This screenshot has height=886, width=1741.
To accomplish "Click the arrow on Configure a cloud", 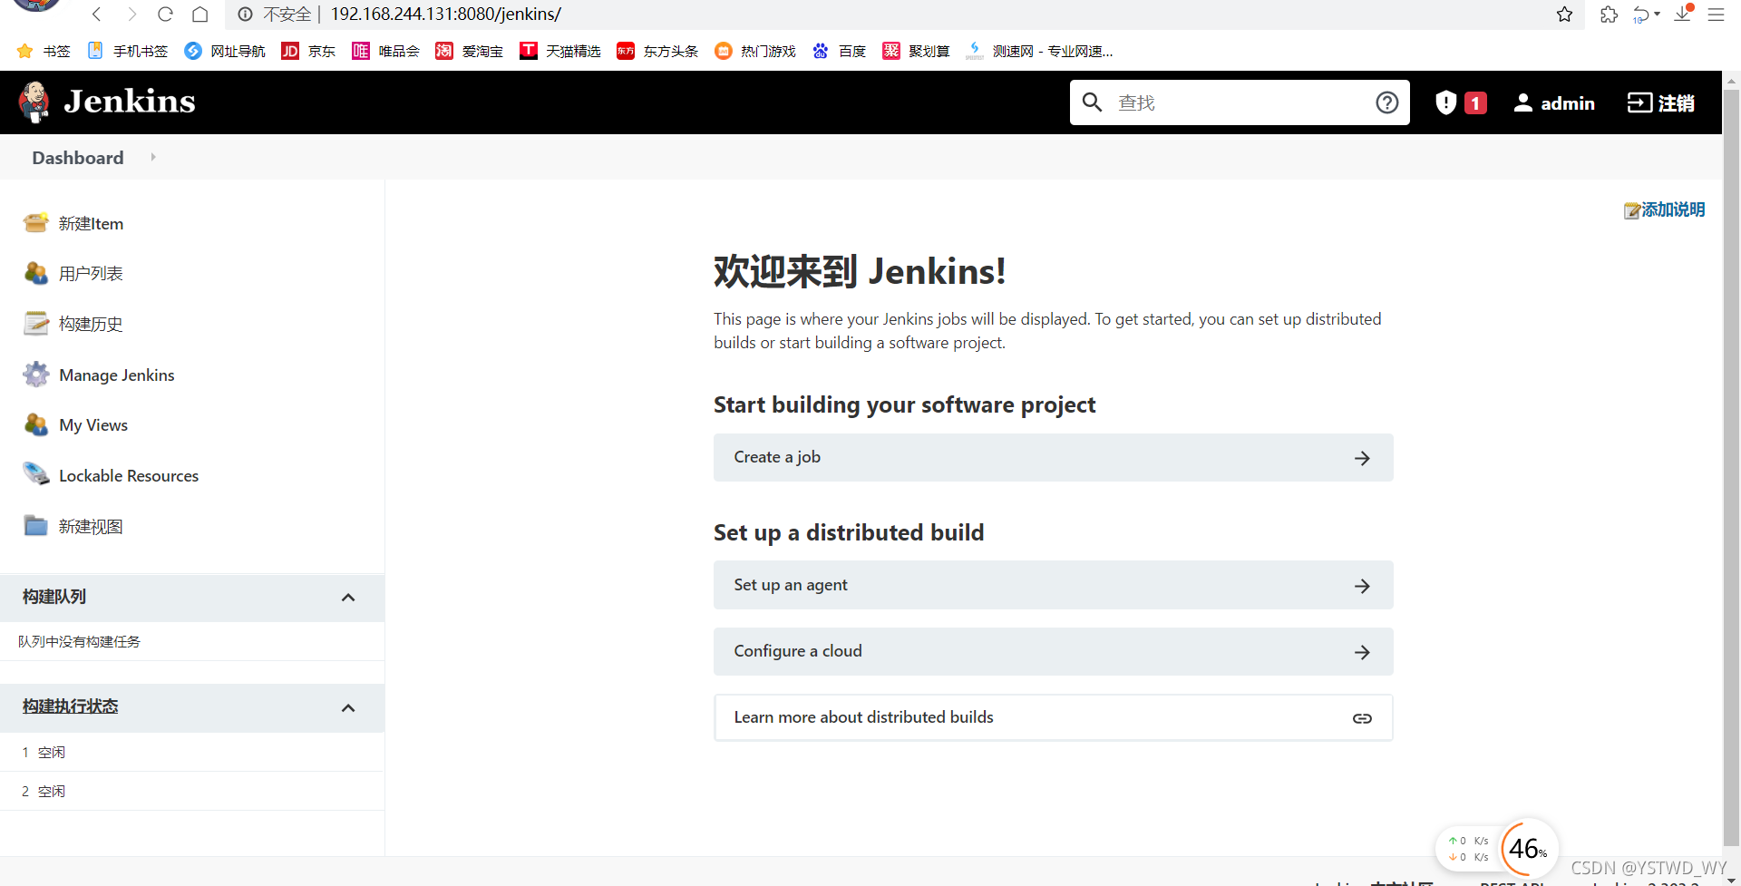I will tap(1362, 652).
